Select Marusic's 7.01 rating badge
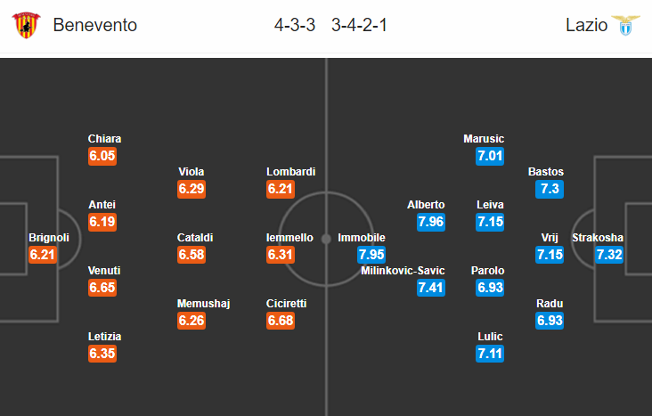The width and height of the screenshot is (652, 416). 490,156
